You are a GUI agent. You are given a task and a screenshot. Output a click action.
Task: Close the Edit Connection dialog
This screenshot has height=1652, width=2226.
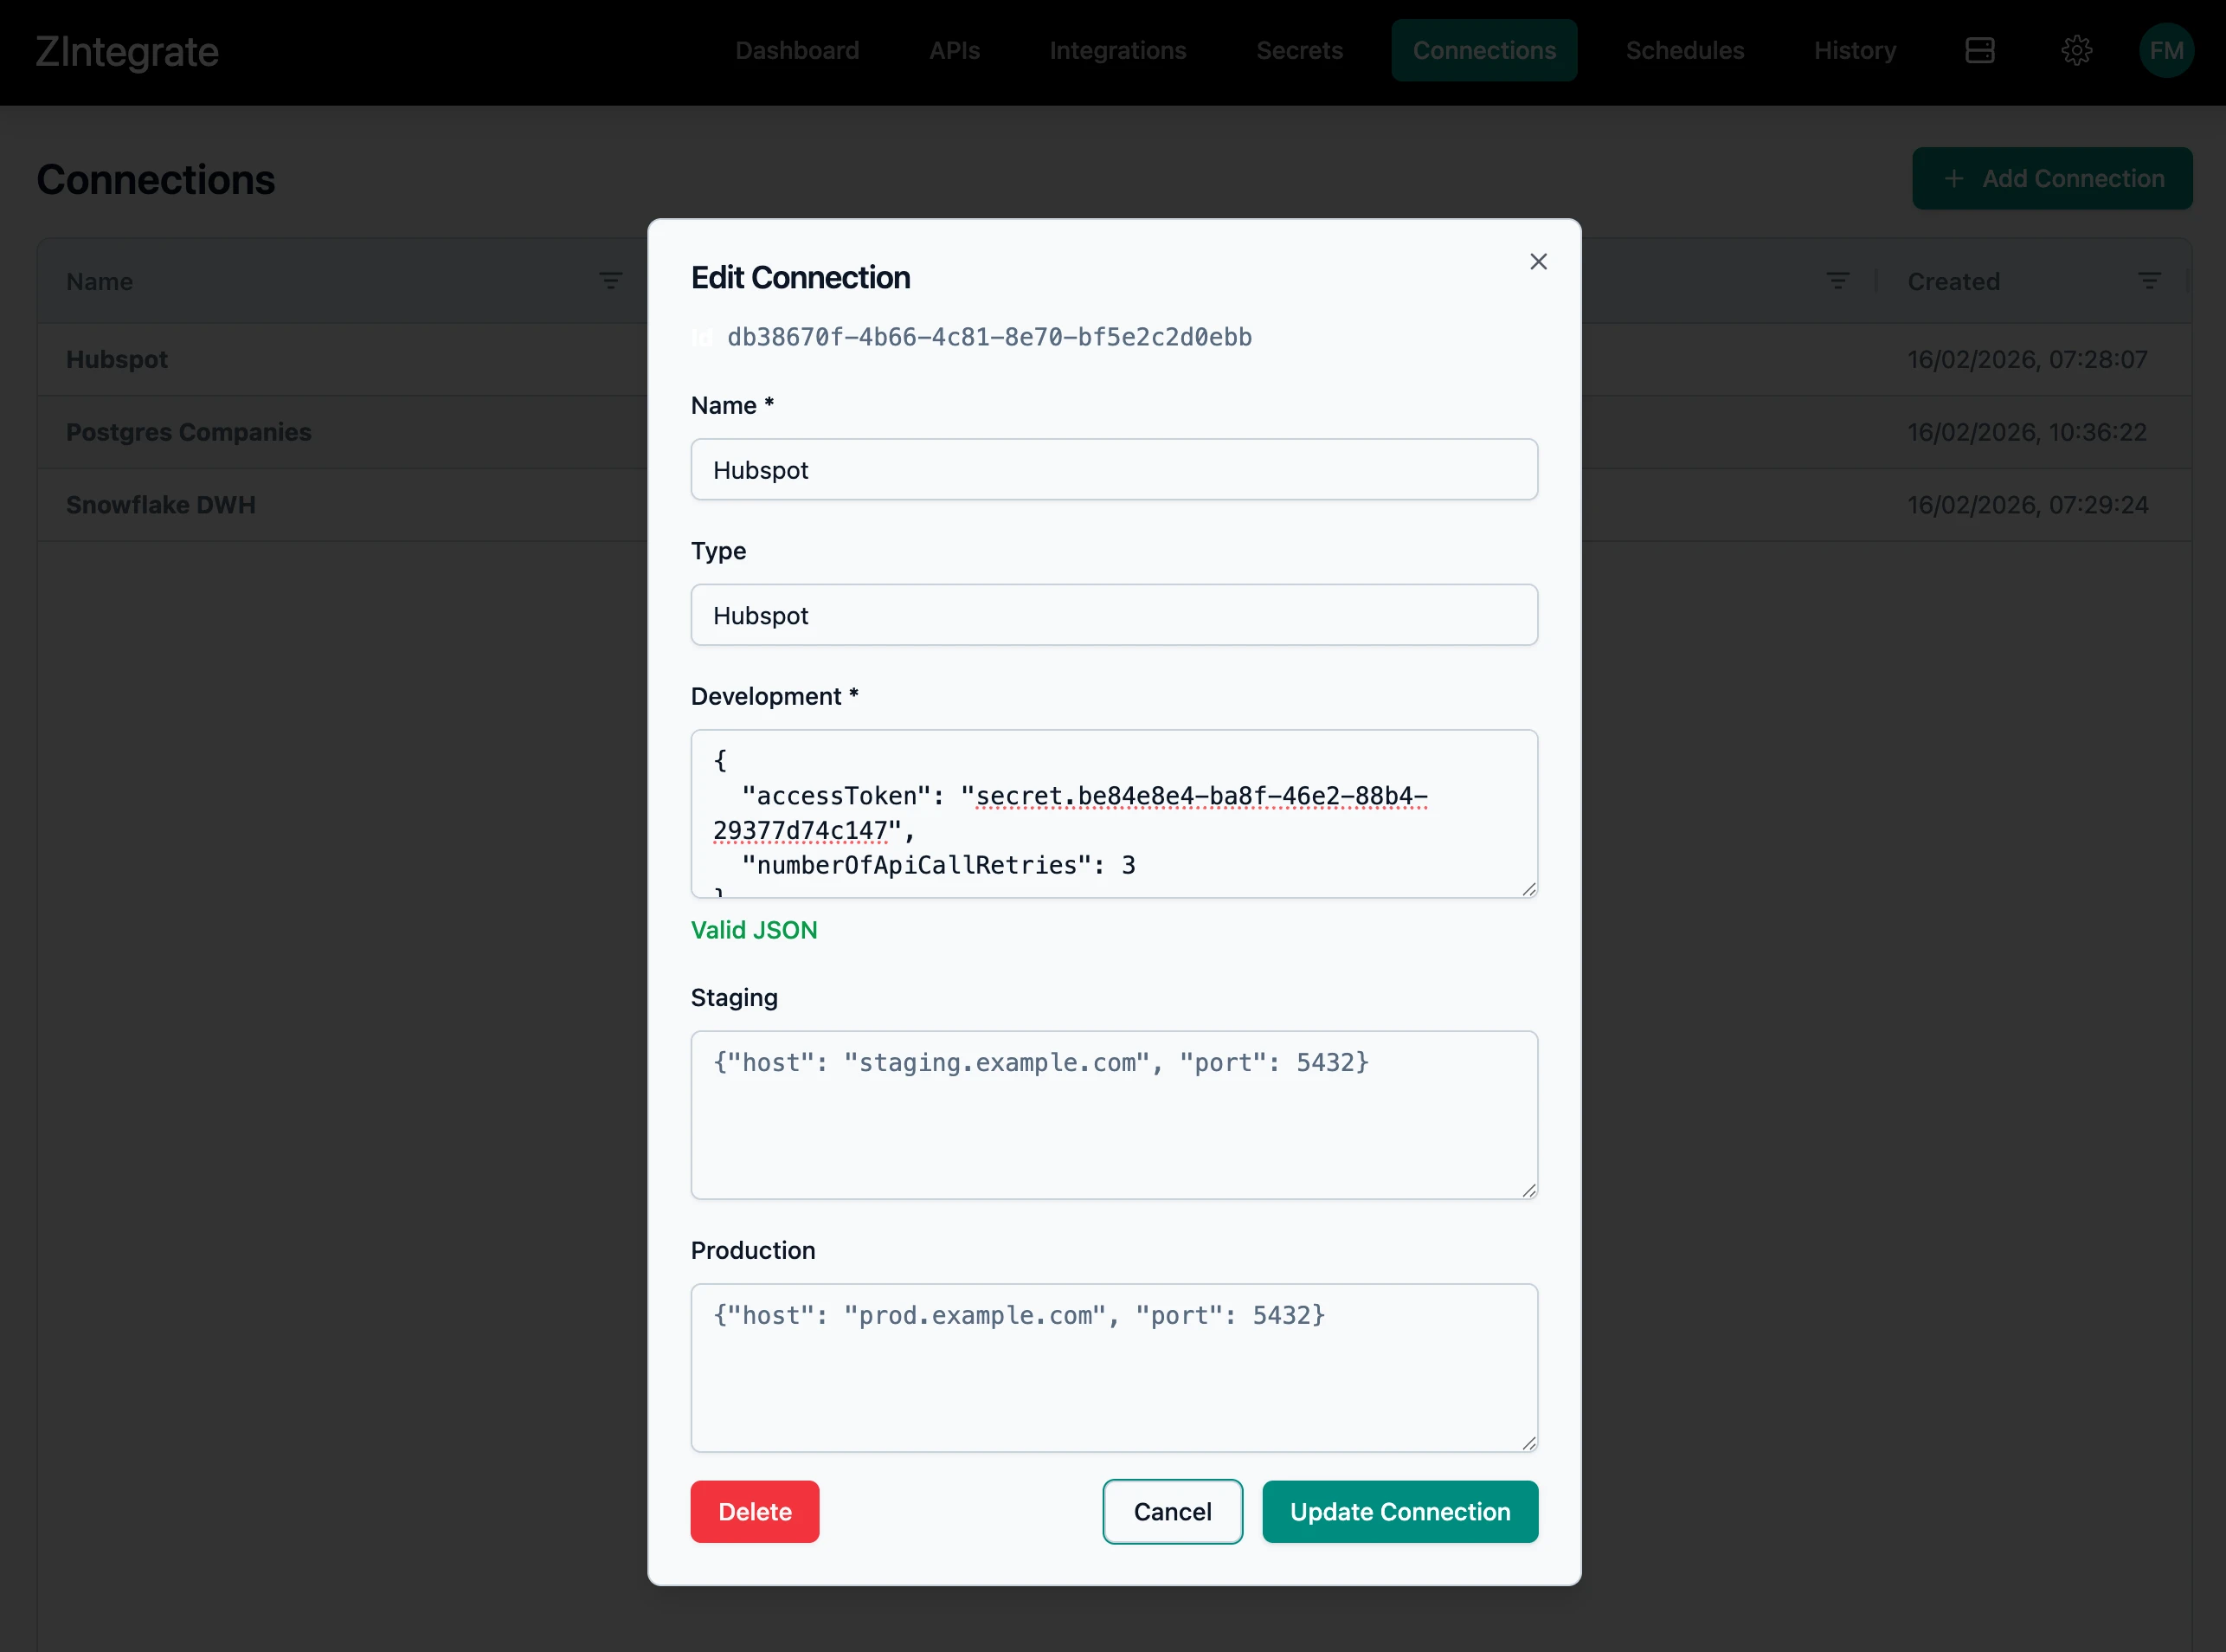click(1538, 261)
